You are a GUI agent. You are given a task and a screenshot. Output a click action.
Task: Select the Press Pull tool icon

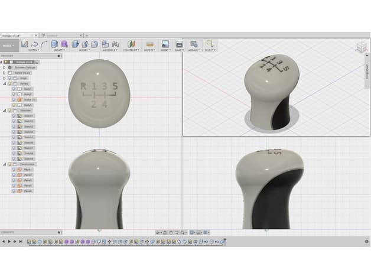click(75, 44)
